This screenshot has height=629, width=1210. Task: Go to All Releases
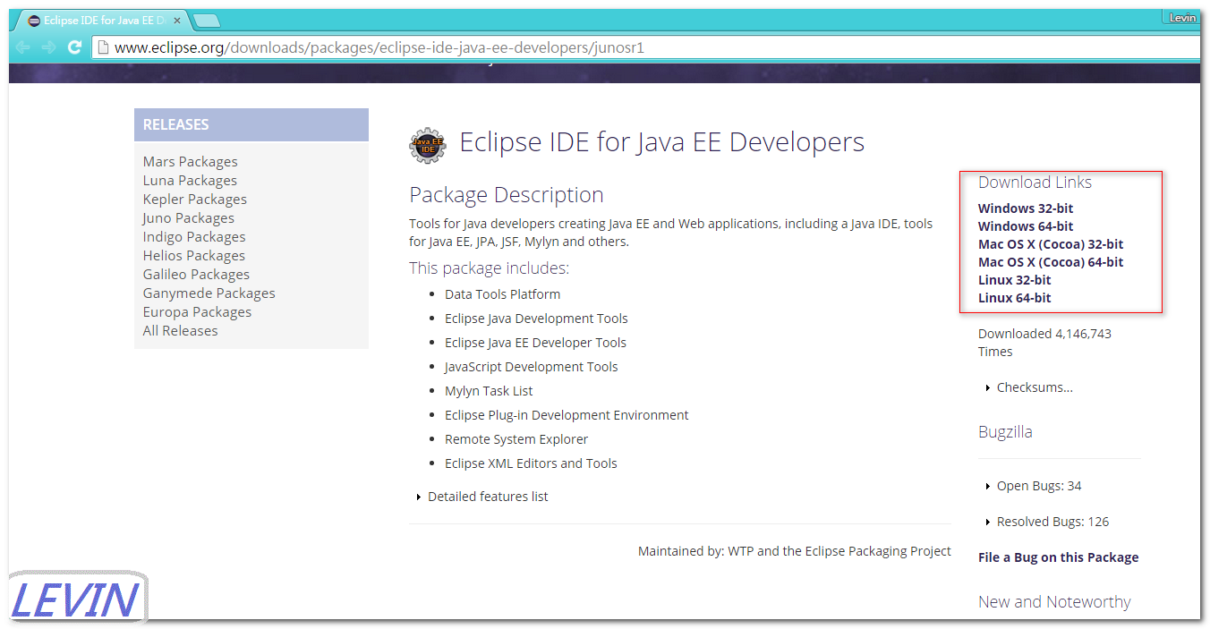click(180, 331)
